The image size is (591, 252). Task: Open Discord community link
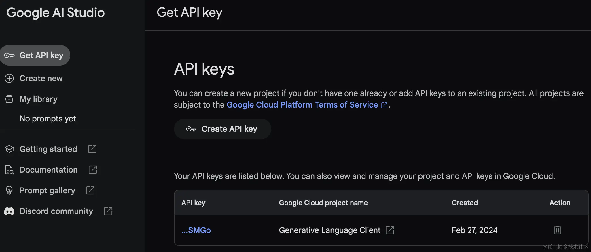click(56, 211)
